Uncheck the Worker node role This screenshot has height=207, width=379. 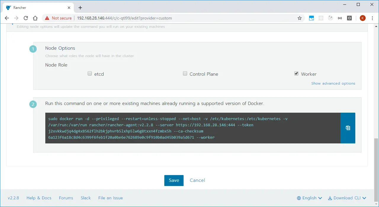(x=296, y=74)
